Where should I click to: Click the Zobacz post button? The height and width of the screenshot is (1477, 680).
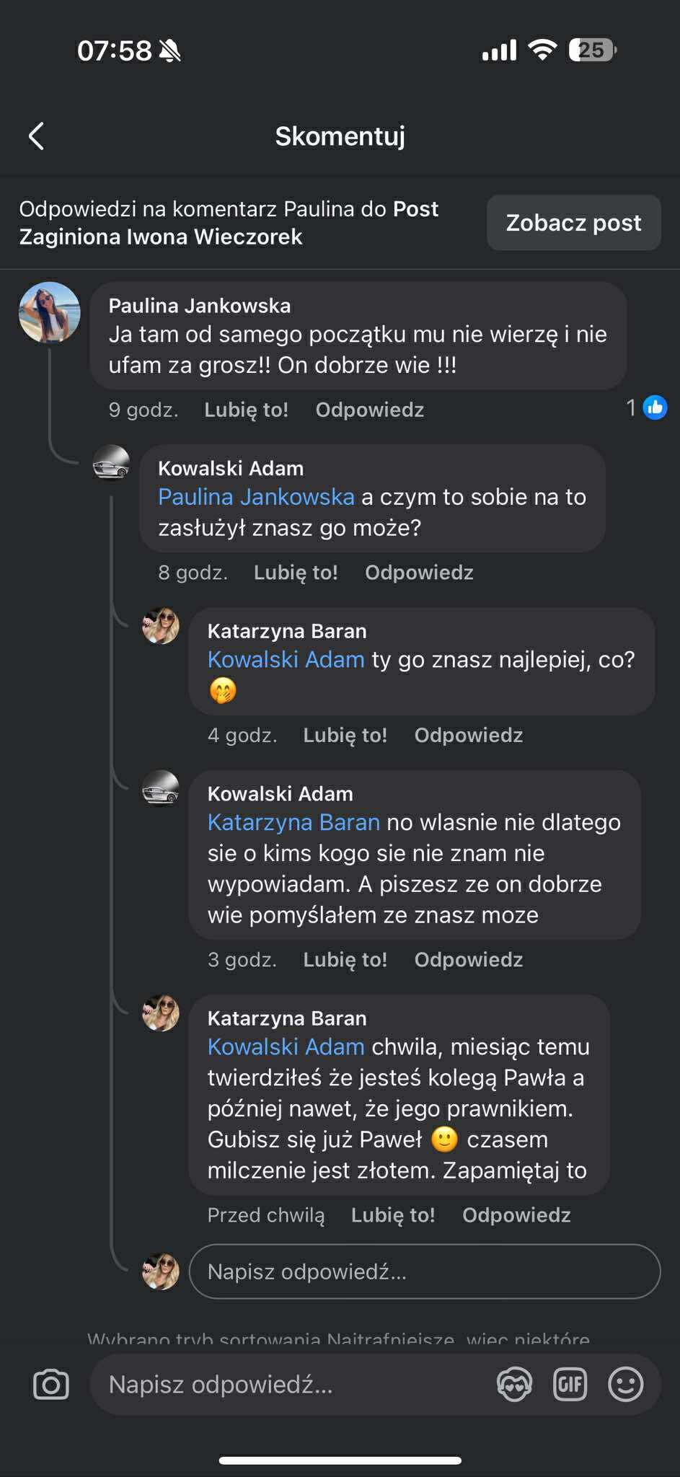coord(573,223)
